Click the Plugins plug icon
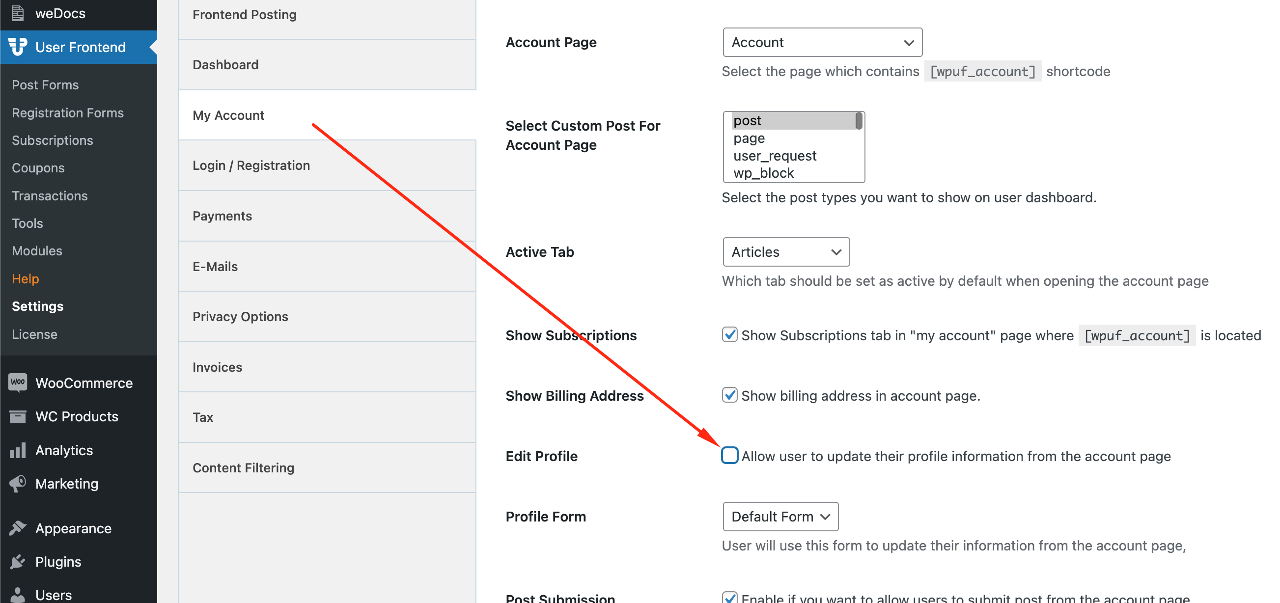The height and width of the screenshot is (603, 1280). point(17,561)
